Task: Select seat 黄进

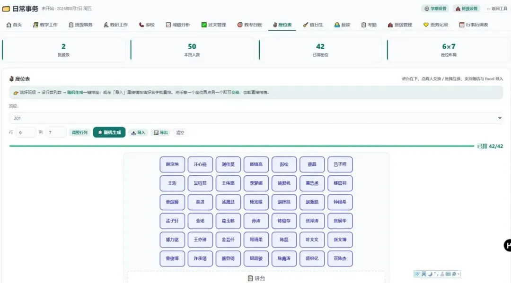Action: (x=200, y=202)
